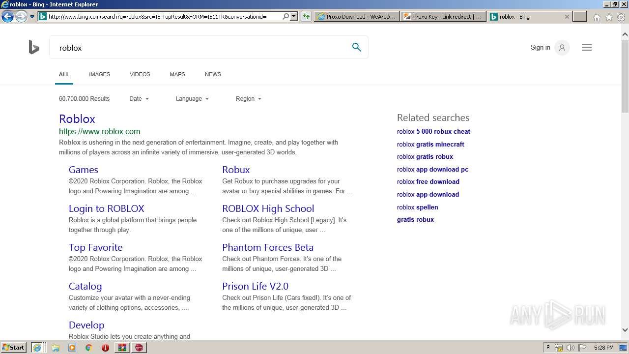
Task: Open the File Explorer folder taskbar icon
Action: point(56,348)
